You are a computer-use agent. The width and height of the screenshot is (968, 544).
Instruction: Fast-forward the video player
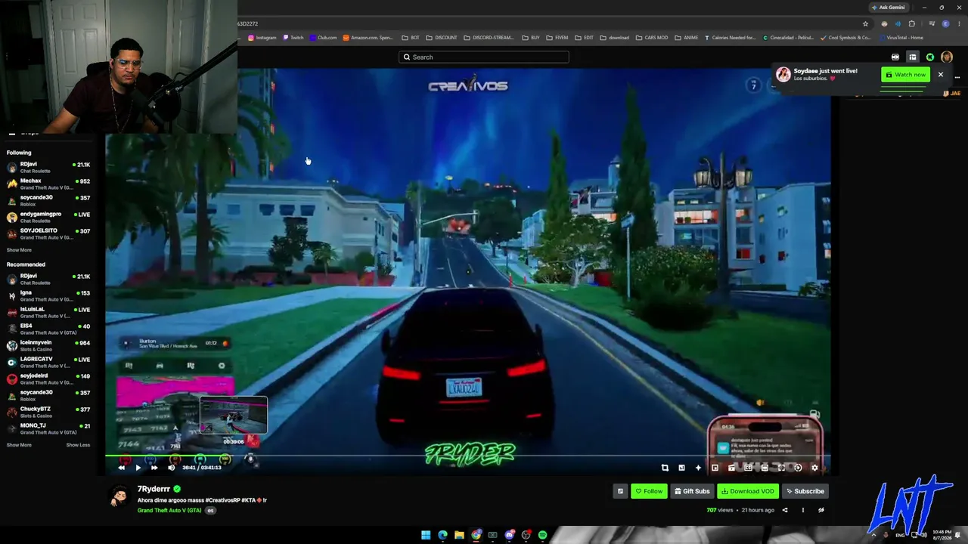point(154,468)
